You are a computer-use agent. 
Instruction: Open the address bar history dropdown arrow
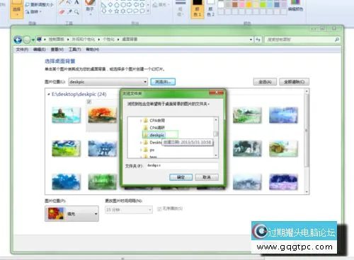(251, 40)
